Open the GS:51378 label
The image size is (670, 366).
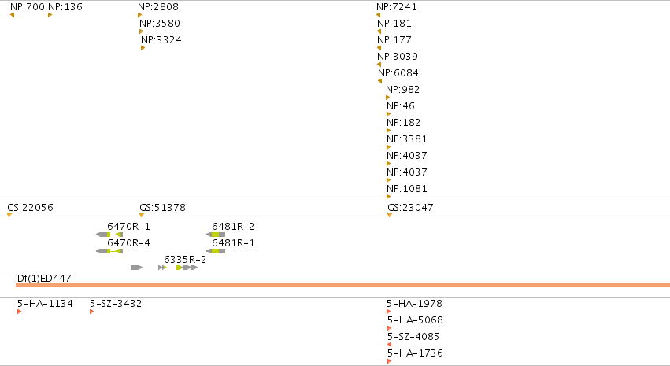162,208
